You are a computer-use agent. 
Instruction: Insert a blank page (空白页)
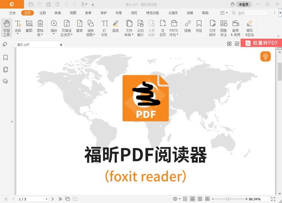pyautogui.click(x=163, y=28)
